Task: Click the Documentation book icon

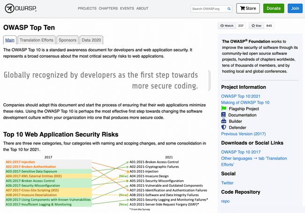Action: click(224, 115)
